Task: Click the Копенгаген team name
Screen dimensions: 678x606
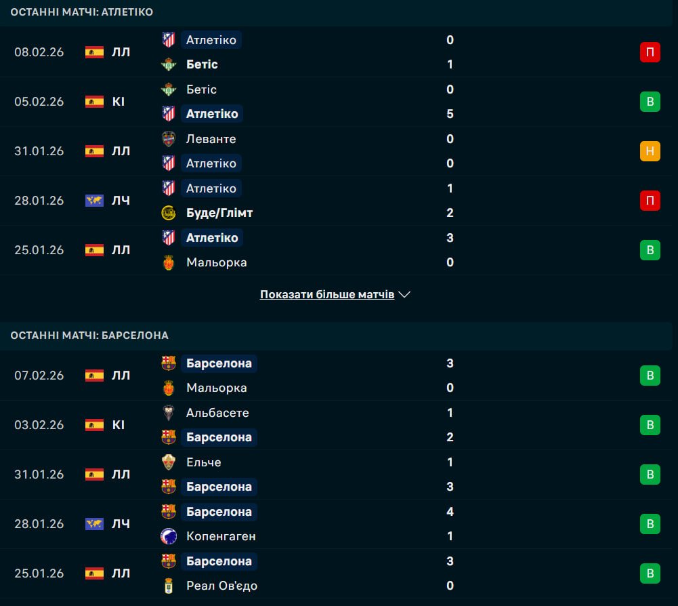Action: tap(221, 536)
